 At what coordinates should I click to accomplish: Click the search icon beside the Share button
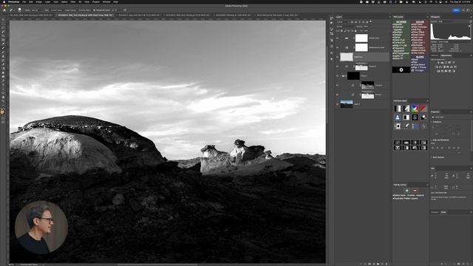pyautogui.click(x=463, y=10)
